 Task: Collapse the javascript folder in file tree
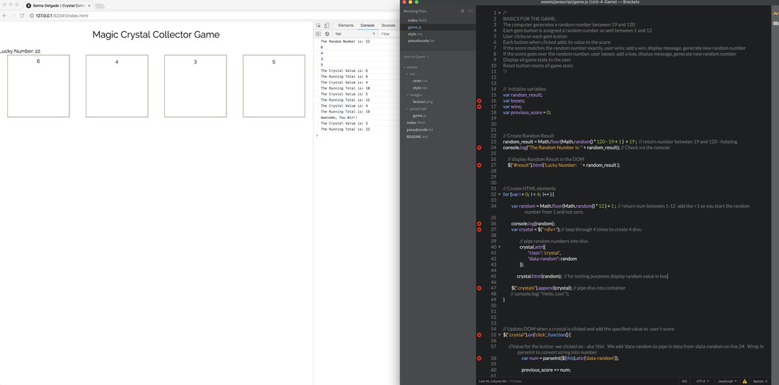pos(408,108)
